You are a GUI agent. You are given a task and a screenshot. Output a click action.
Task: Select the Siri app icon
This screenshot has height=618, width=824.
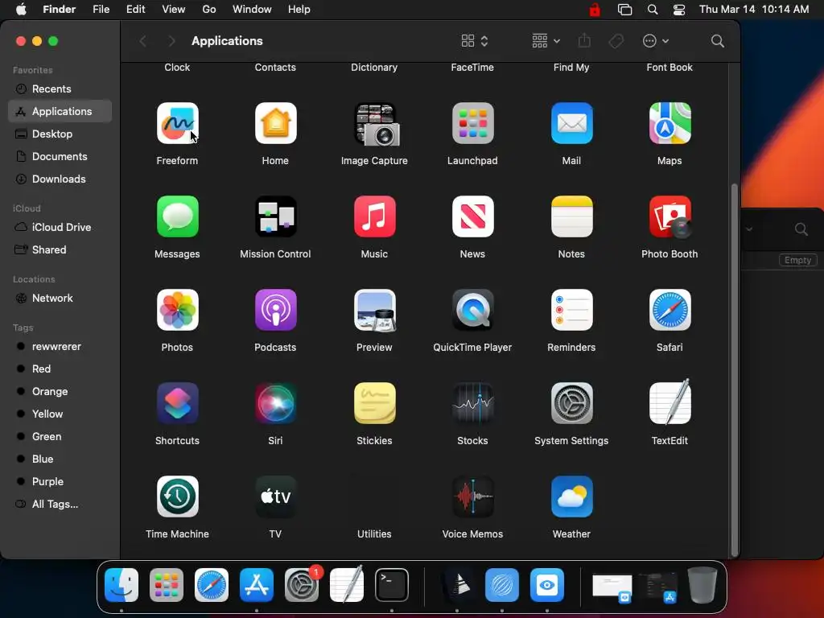tap(275, 402)
